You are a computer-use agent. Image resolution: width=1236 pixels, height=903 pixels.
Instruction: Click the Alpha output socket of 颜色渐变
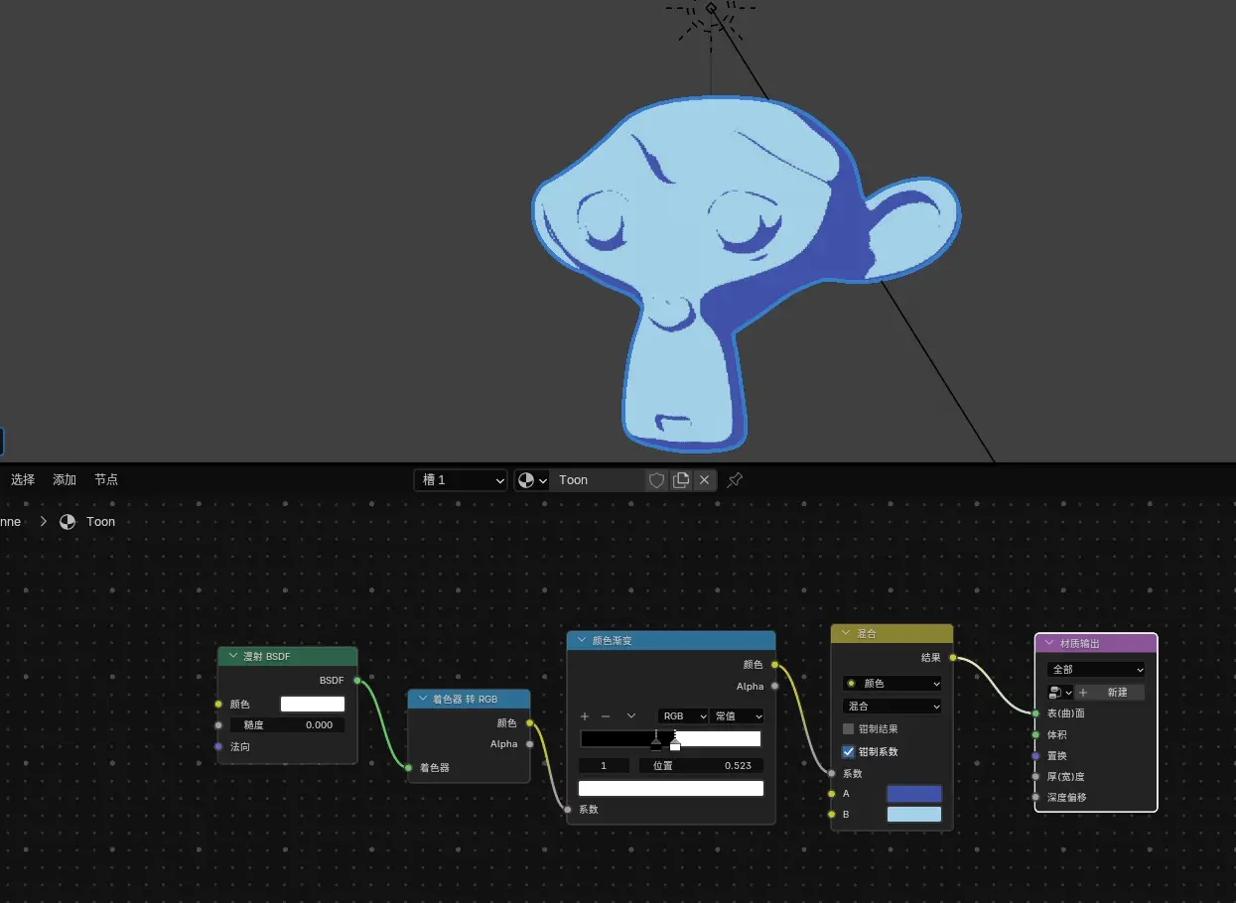pyautogui.click(x=775, y=686)
